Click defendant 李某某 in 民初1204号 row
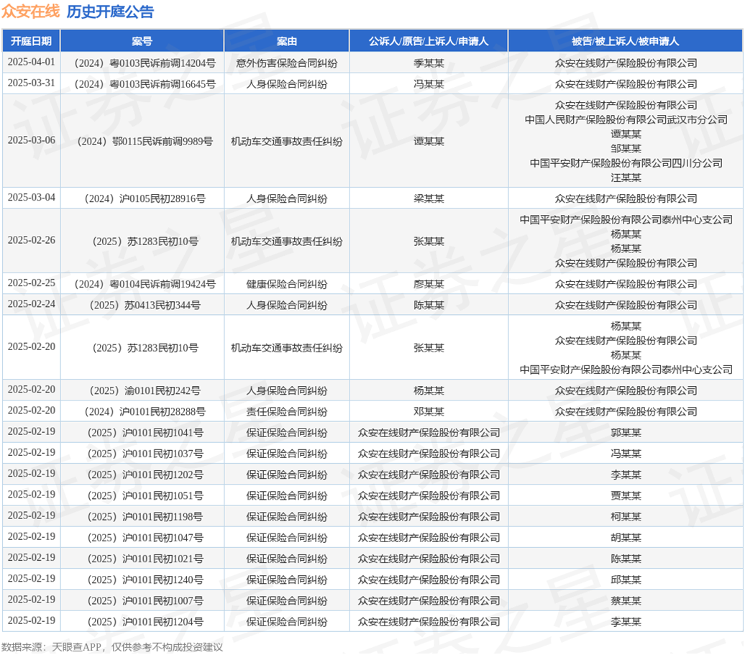Viewport: 745px width, 655px height. (626, 621)
